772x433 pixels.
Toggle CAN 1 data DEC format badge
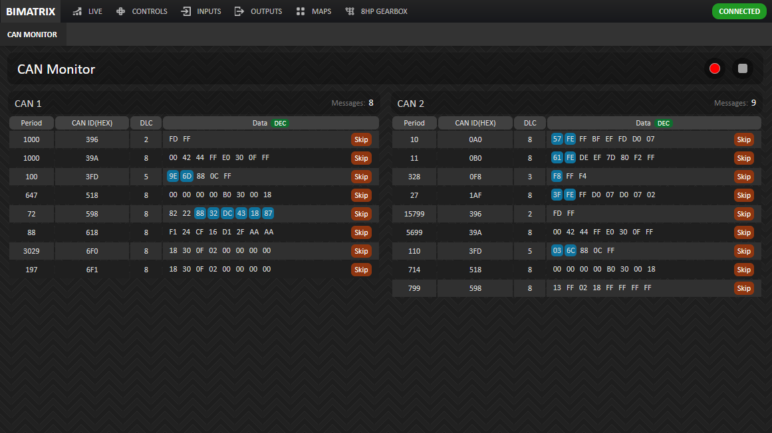click(x=280, y=123)
